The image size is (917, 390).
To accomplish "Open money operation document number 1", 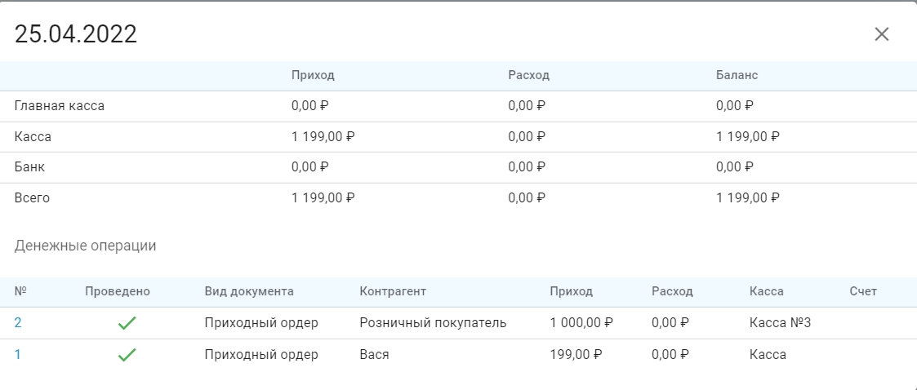I will tap(17, 354).
